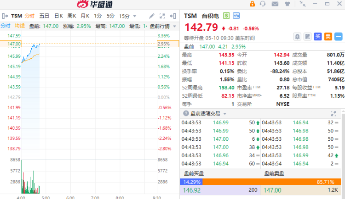Switch to the 五日 chart tab
This screenshot has height=199, width=345.
coord(44,16)
